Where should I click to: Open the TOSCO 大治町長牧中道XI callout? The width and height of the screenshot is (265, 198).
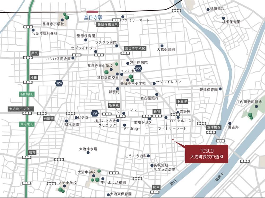(206, 154)
